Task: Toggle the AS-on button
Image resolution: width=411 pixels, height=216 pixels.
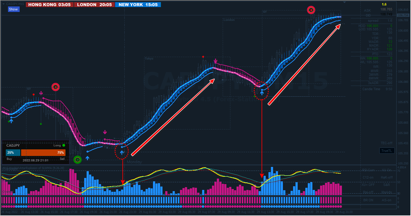Action: click(x=387, y=200)
